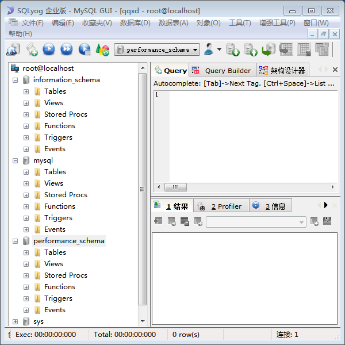Click query editor scroll right arrow
Viewport: 345px width, 345px height.
[333, 187]
